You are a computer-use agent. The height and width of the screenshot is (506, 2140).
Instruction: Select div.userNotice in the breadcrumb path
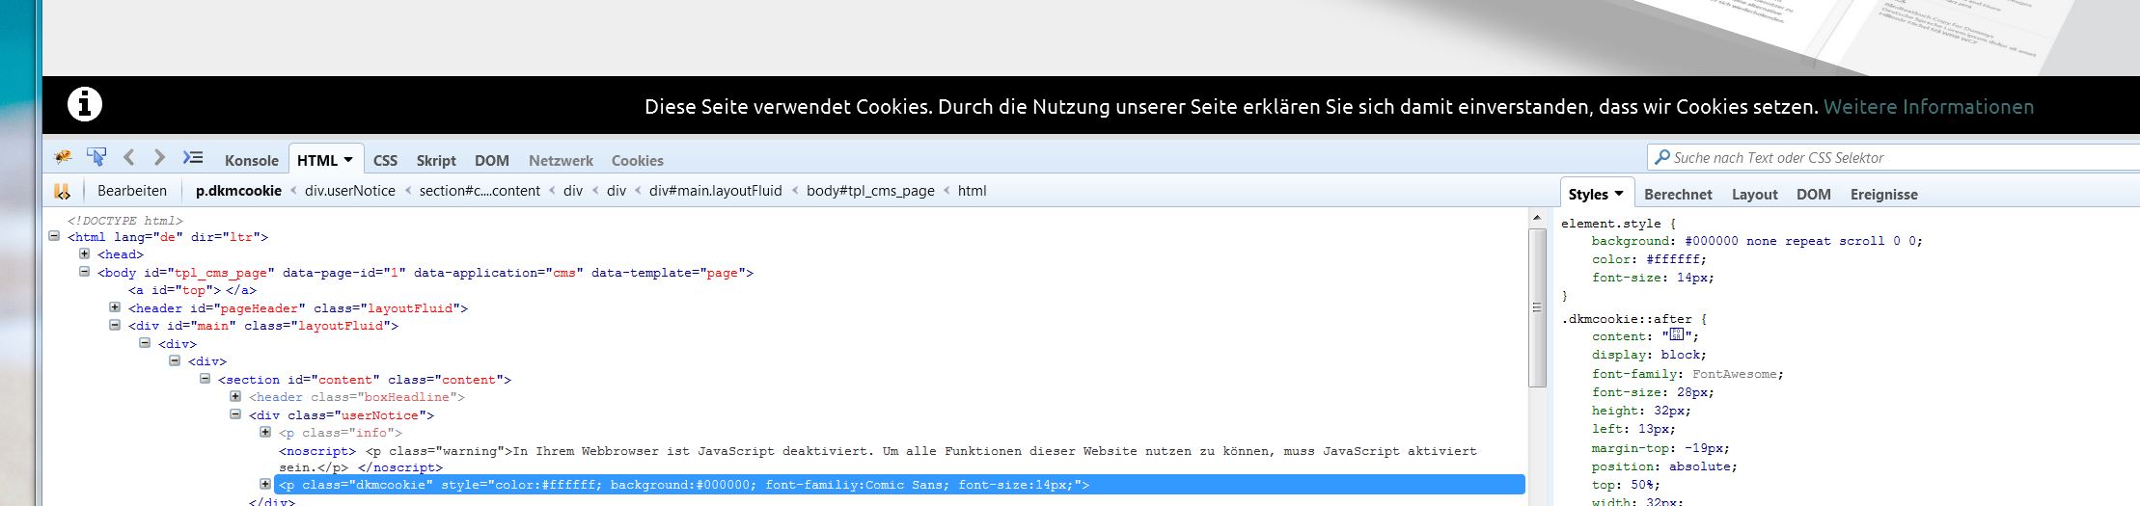pos(350,191)
